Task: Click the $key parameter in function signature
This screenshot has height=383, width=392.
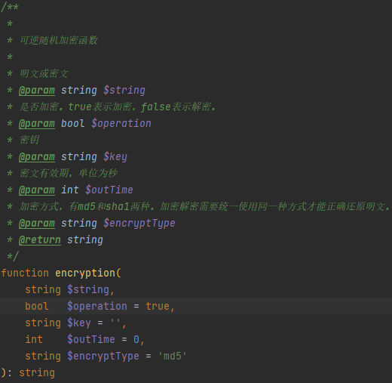Action: coord(79,323)
